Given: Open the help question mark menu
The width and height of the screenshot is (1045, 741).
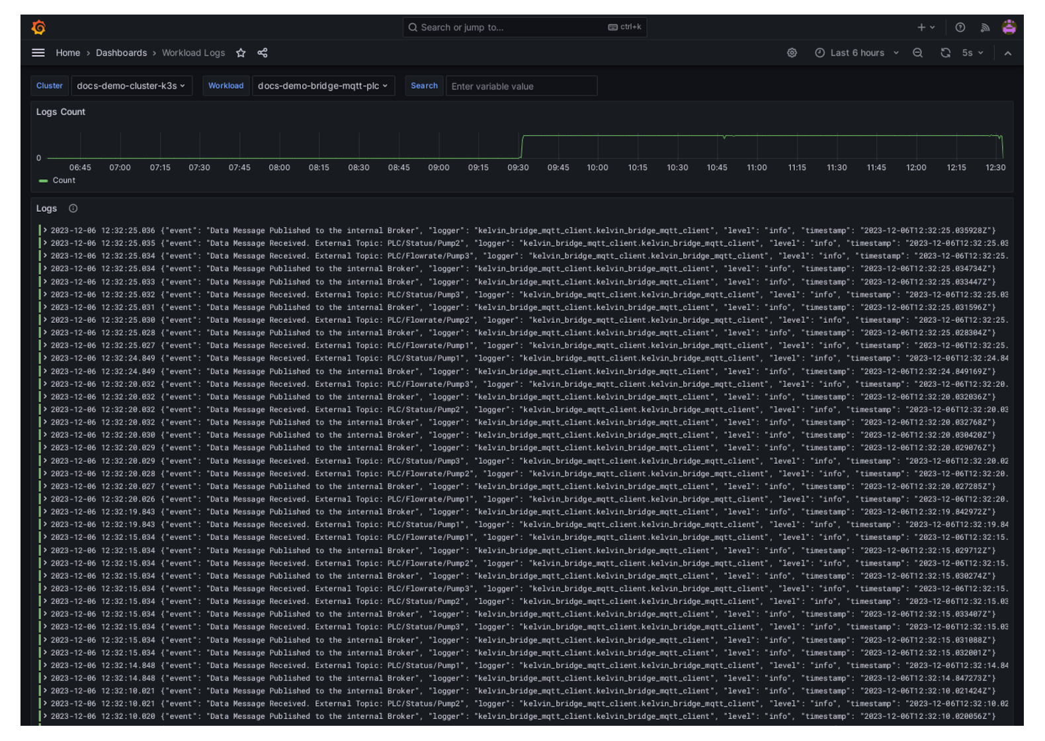Looking at the screenshot, I should coord(960,27).
